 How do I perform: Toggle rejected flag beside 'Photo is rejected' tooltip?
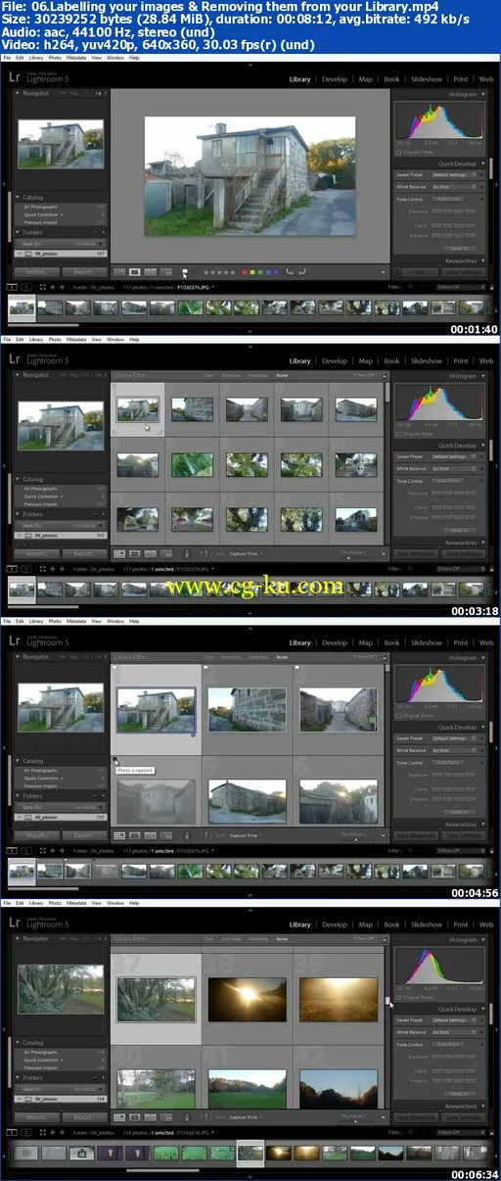(115, 759)
